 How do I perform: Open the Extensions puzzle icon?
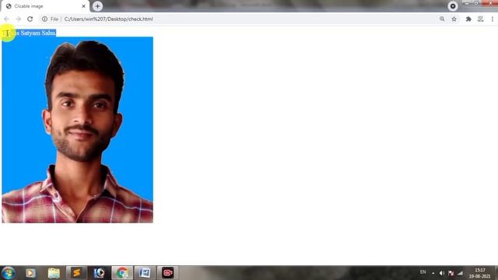pyautogui.click(x=468, y=19)
